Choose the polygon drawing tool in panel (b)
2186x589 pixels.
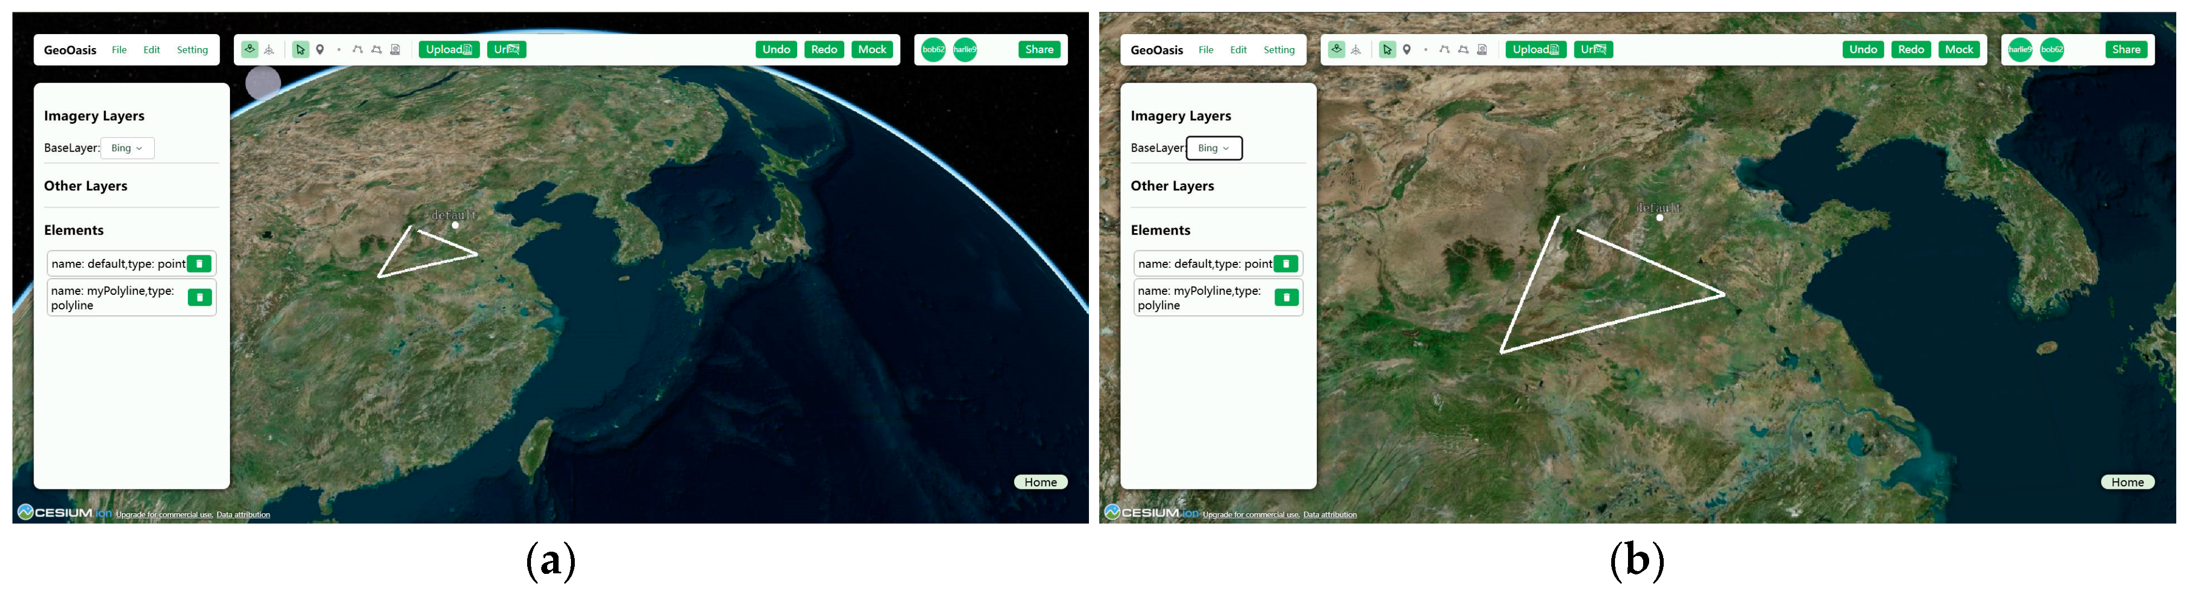[1463, 49]
